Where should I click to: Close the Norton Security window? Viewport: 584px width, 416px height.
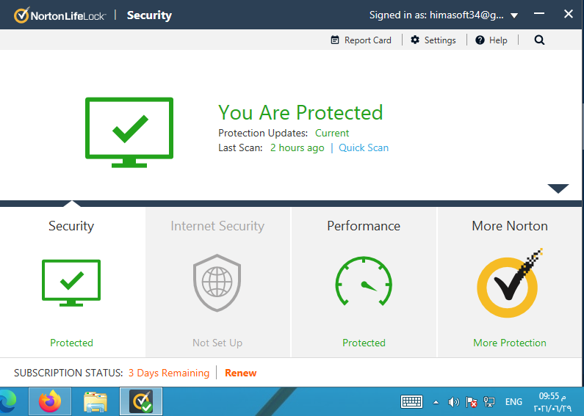[x=568, y=14]
